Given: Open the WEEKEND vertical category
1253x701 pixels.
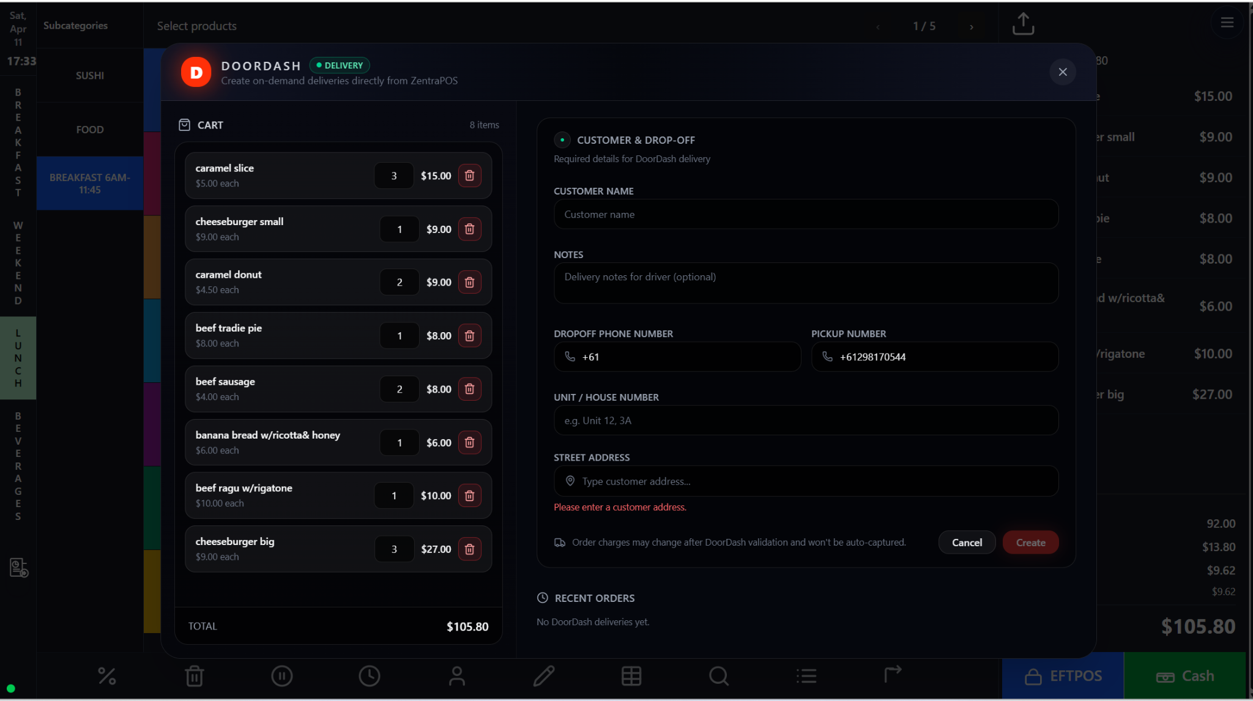Looking at the screenshot, I should click(18, 263).
